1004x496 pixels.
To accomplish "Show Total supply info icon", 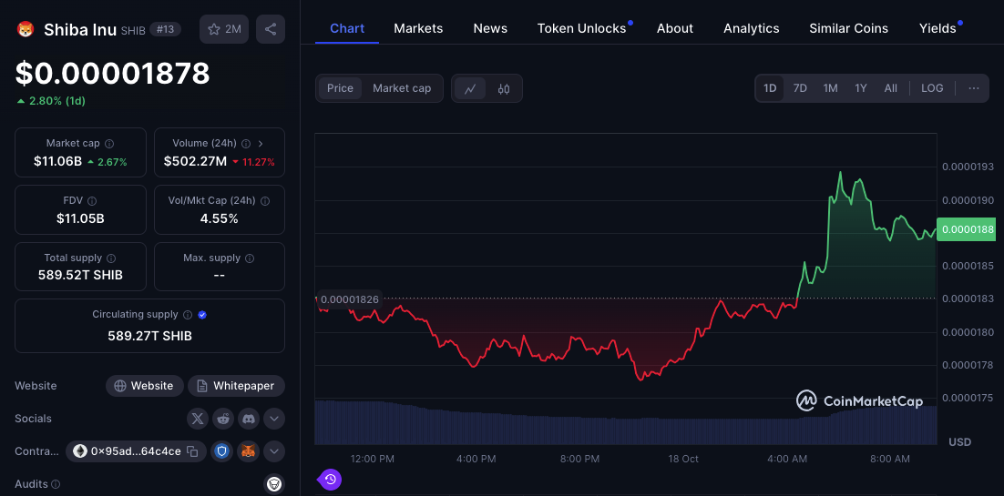I will tap(111, 258).
